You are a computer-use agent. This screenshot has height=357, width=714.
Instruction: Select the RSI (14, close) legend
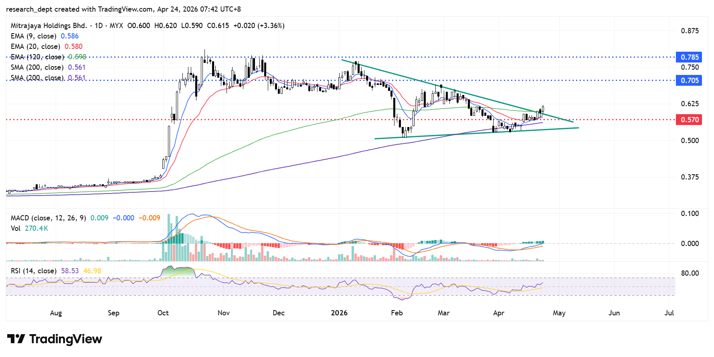(x=34, y=271)
